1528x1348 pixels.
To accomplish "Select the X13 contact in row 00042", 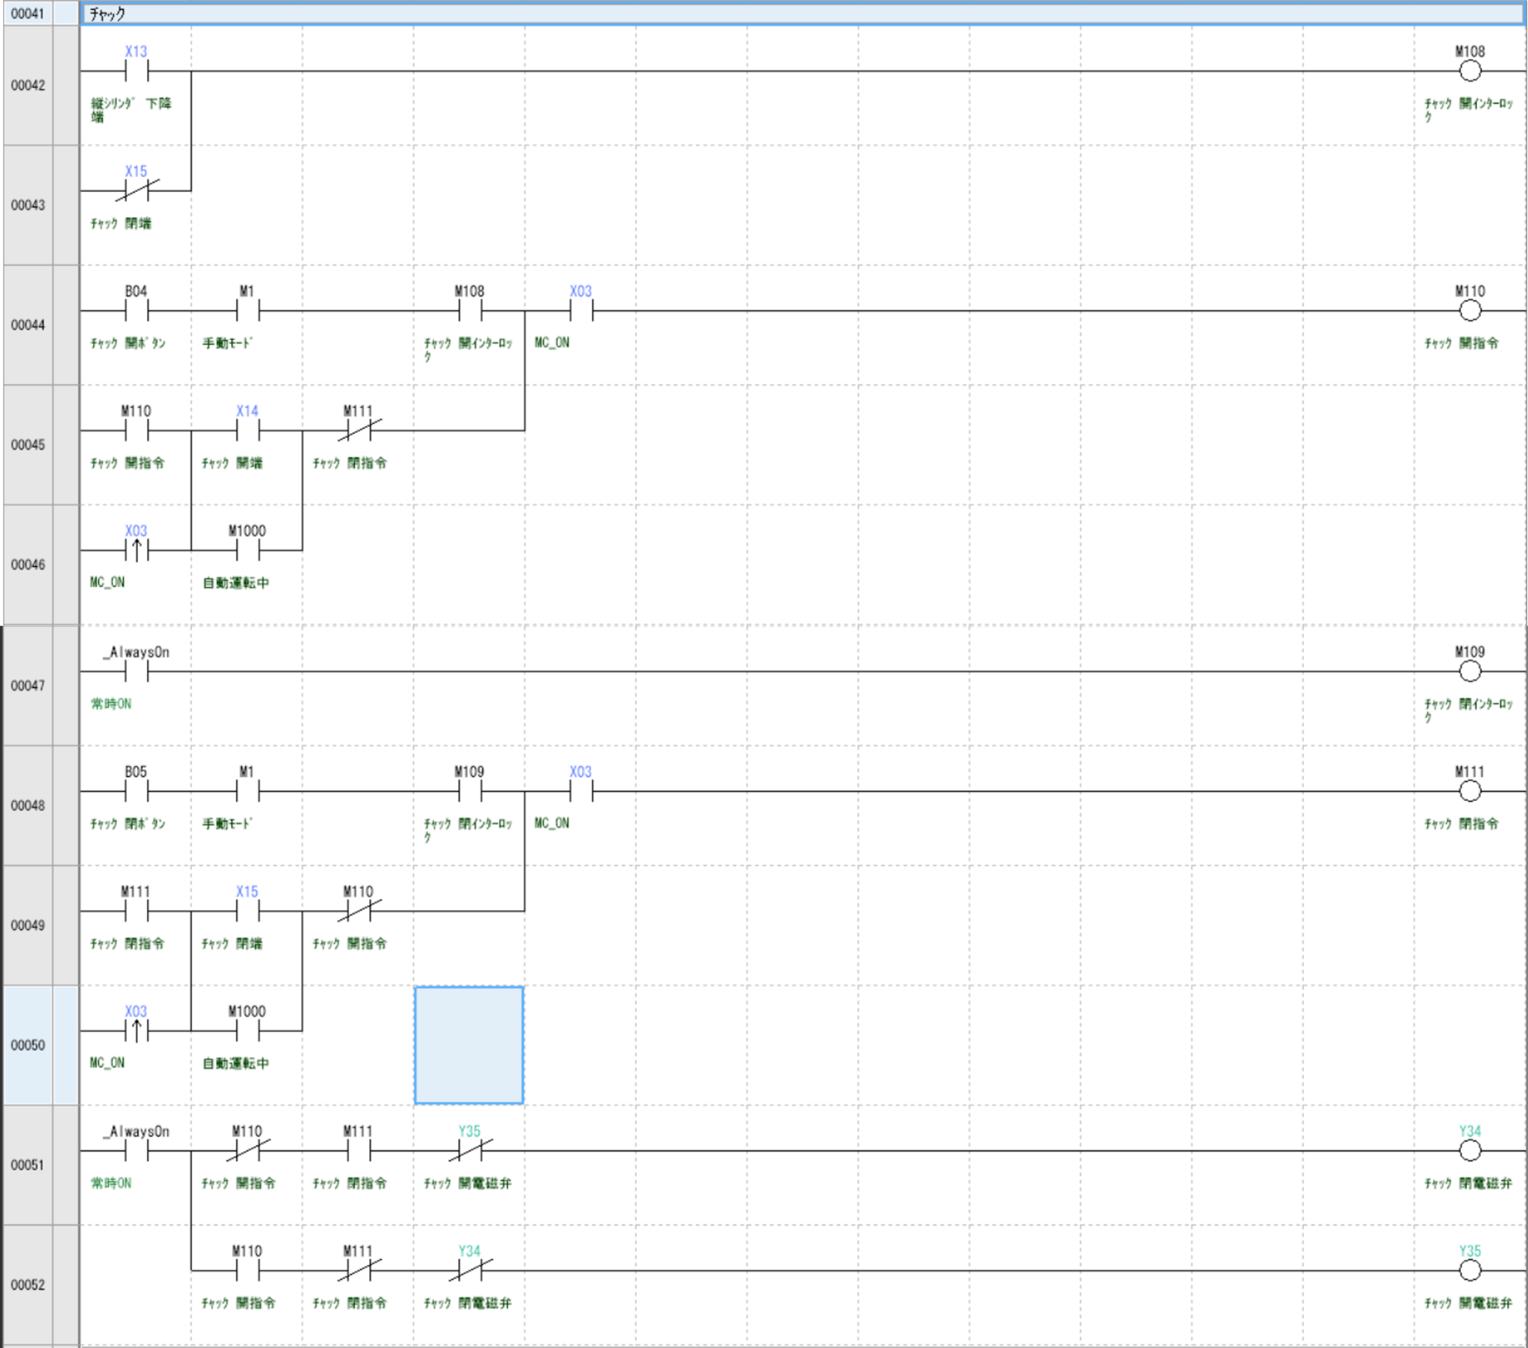I will point(136,72).
